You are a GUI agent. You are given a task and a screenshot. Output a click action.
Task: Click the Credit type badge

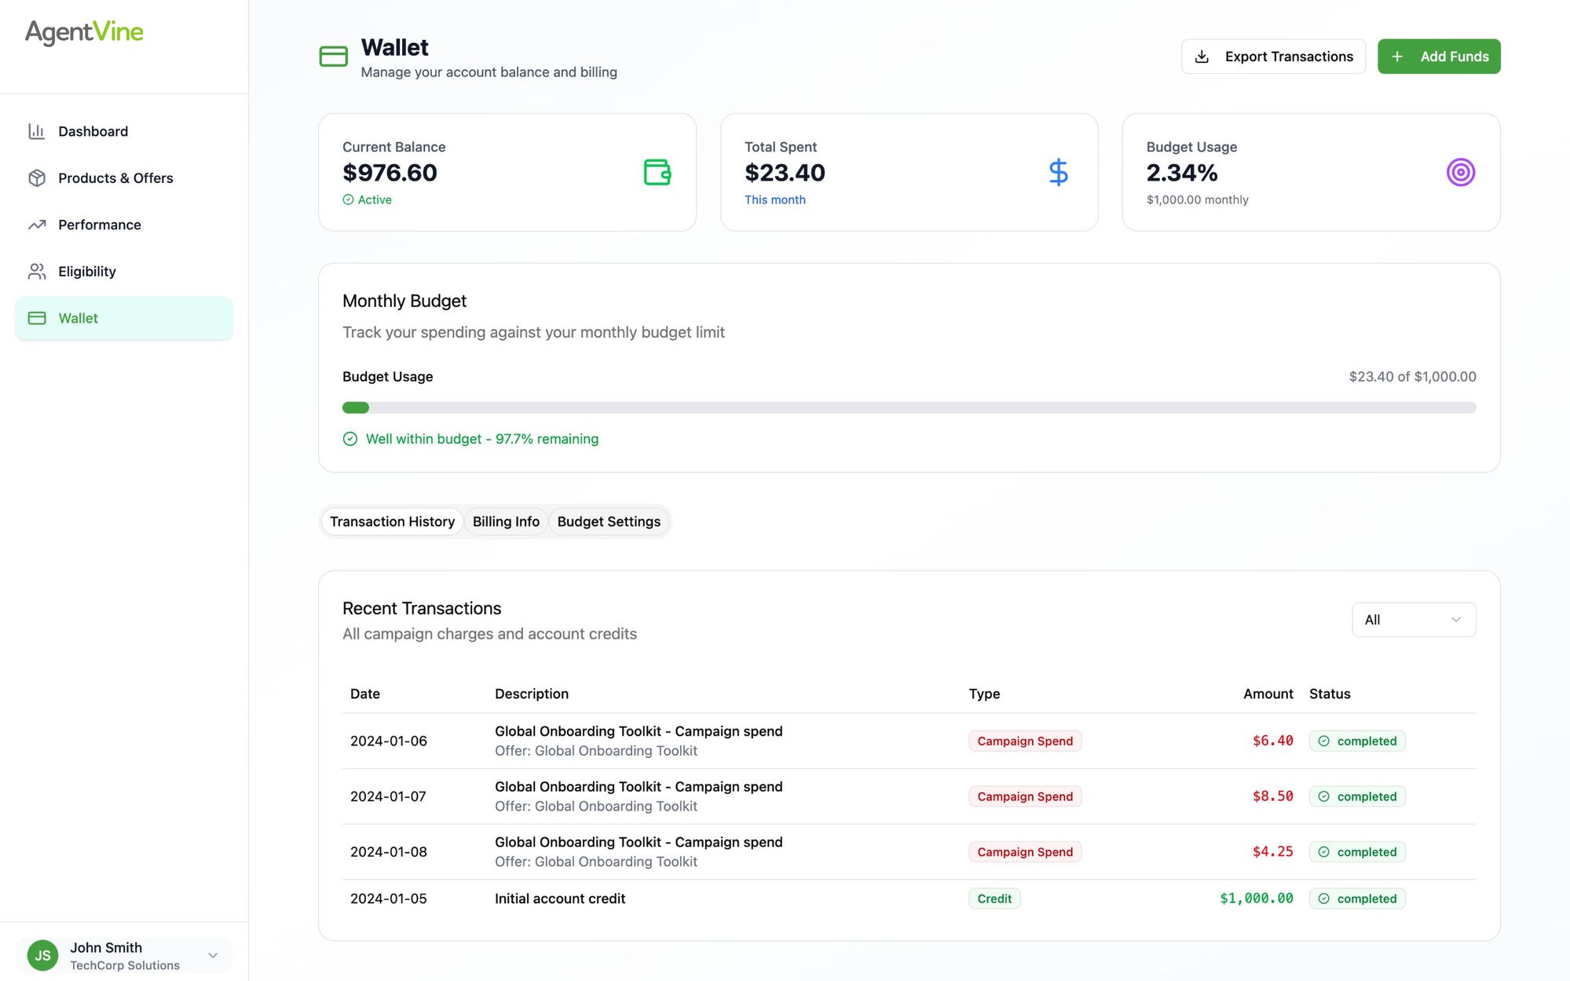click(x=994, y=899)
